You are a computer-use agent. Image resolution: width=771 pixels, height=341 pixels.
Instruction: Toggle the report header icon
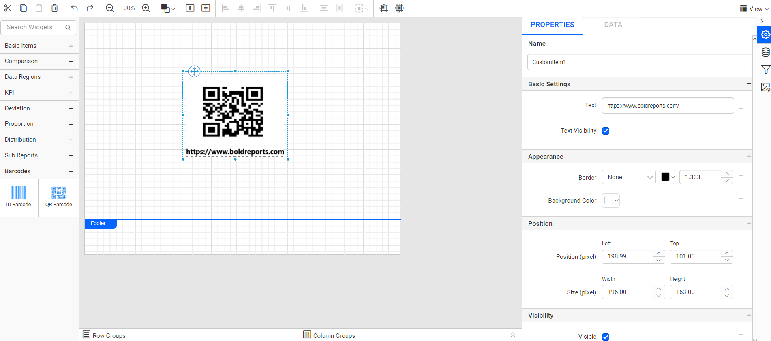[190, 8]
